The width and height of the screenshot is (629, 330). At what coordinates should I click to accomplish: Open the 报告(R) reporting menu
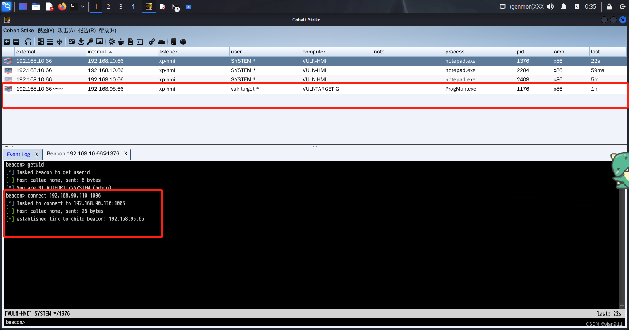tap(87, 30)
